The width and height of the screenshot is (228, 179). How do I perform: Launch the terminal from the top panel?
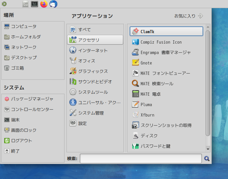(x=35, y=4)
